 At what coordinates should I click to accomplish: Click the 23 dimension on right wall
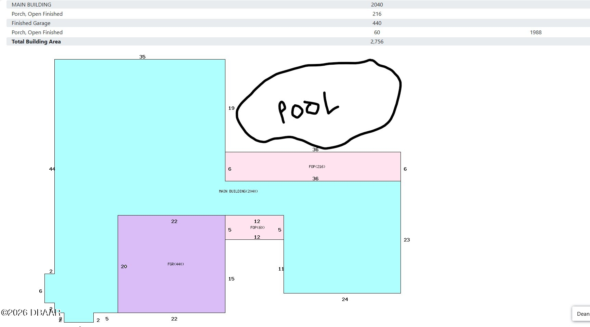[x=407, y=240]
